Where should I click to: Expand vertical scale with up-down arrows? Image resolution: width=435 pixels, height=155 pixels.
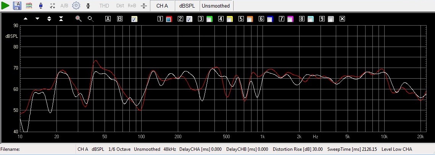point(49,19)
